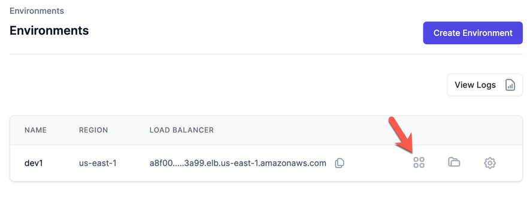Open dev1 settings gear icon
The width and height of the screenshot is (527, 224).
[x=490, y=163]
